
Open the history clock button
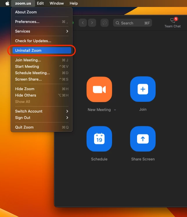click(105, 23)
